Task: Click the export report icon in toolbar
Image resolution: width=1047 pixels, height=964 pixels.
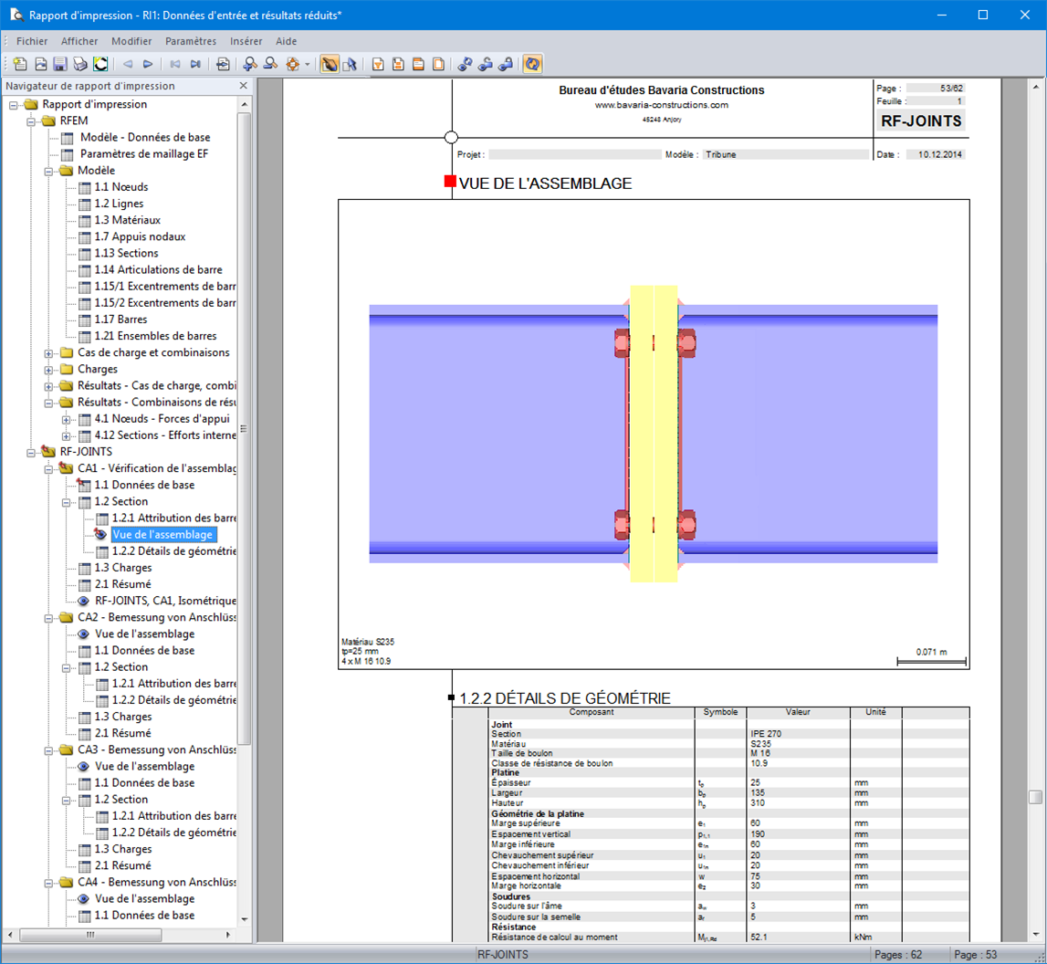Action: click(41, 64)
